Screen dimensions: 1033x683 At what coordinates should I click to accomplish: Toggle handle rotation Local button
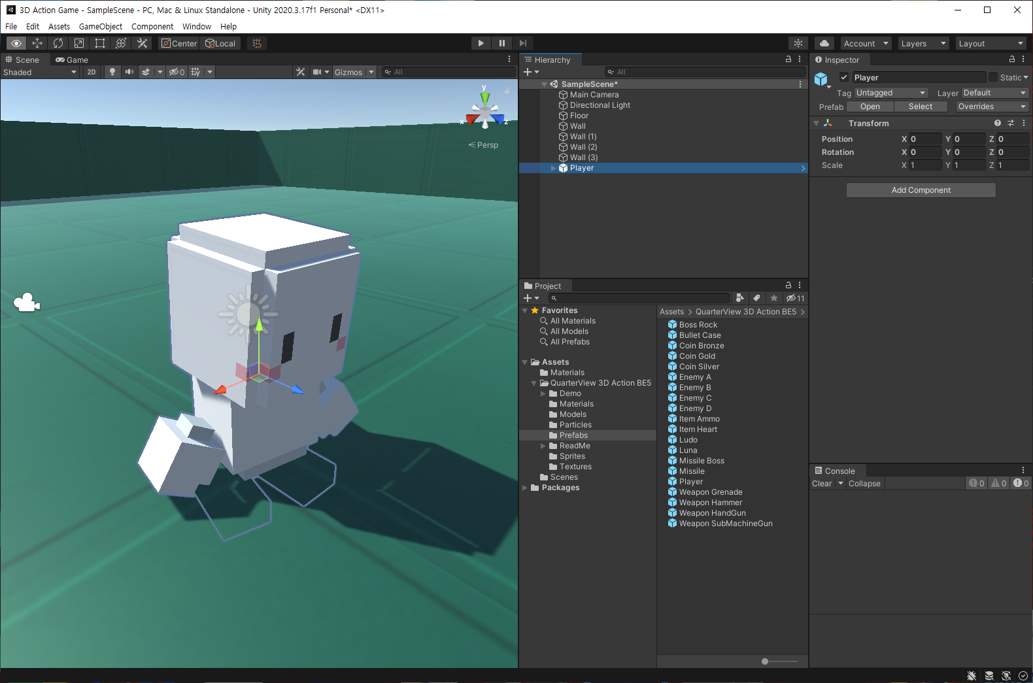point(220,43)
